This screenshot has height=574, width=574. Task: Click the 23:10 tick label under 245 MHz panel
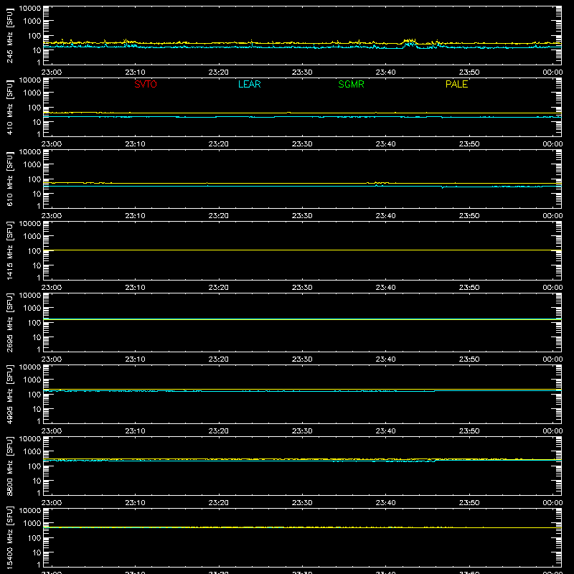[135, 72]
